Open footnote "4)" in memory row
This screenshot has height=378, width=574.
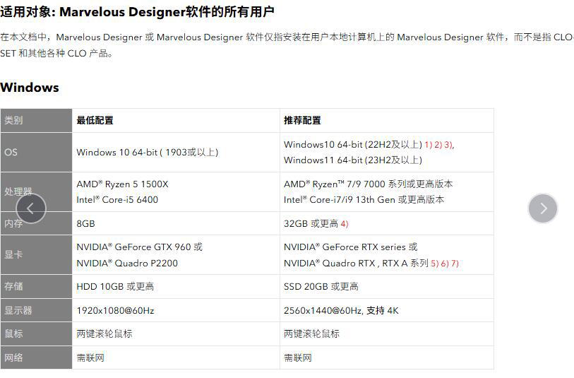345,224
